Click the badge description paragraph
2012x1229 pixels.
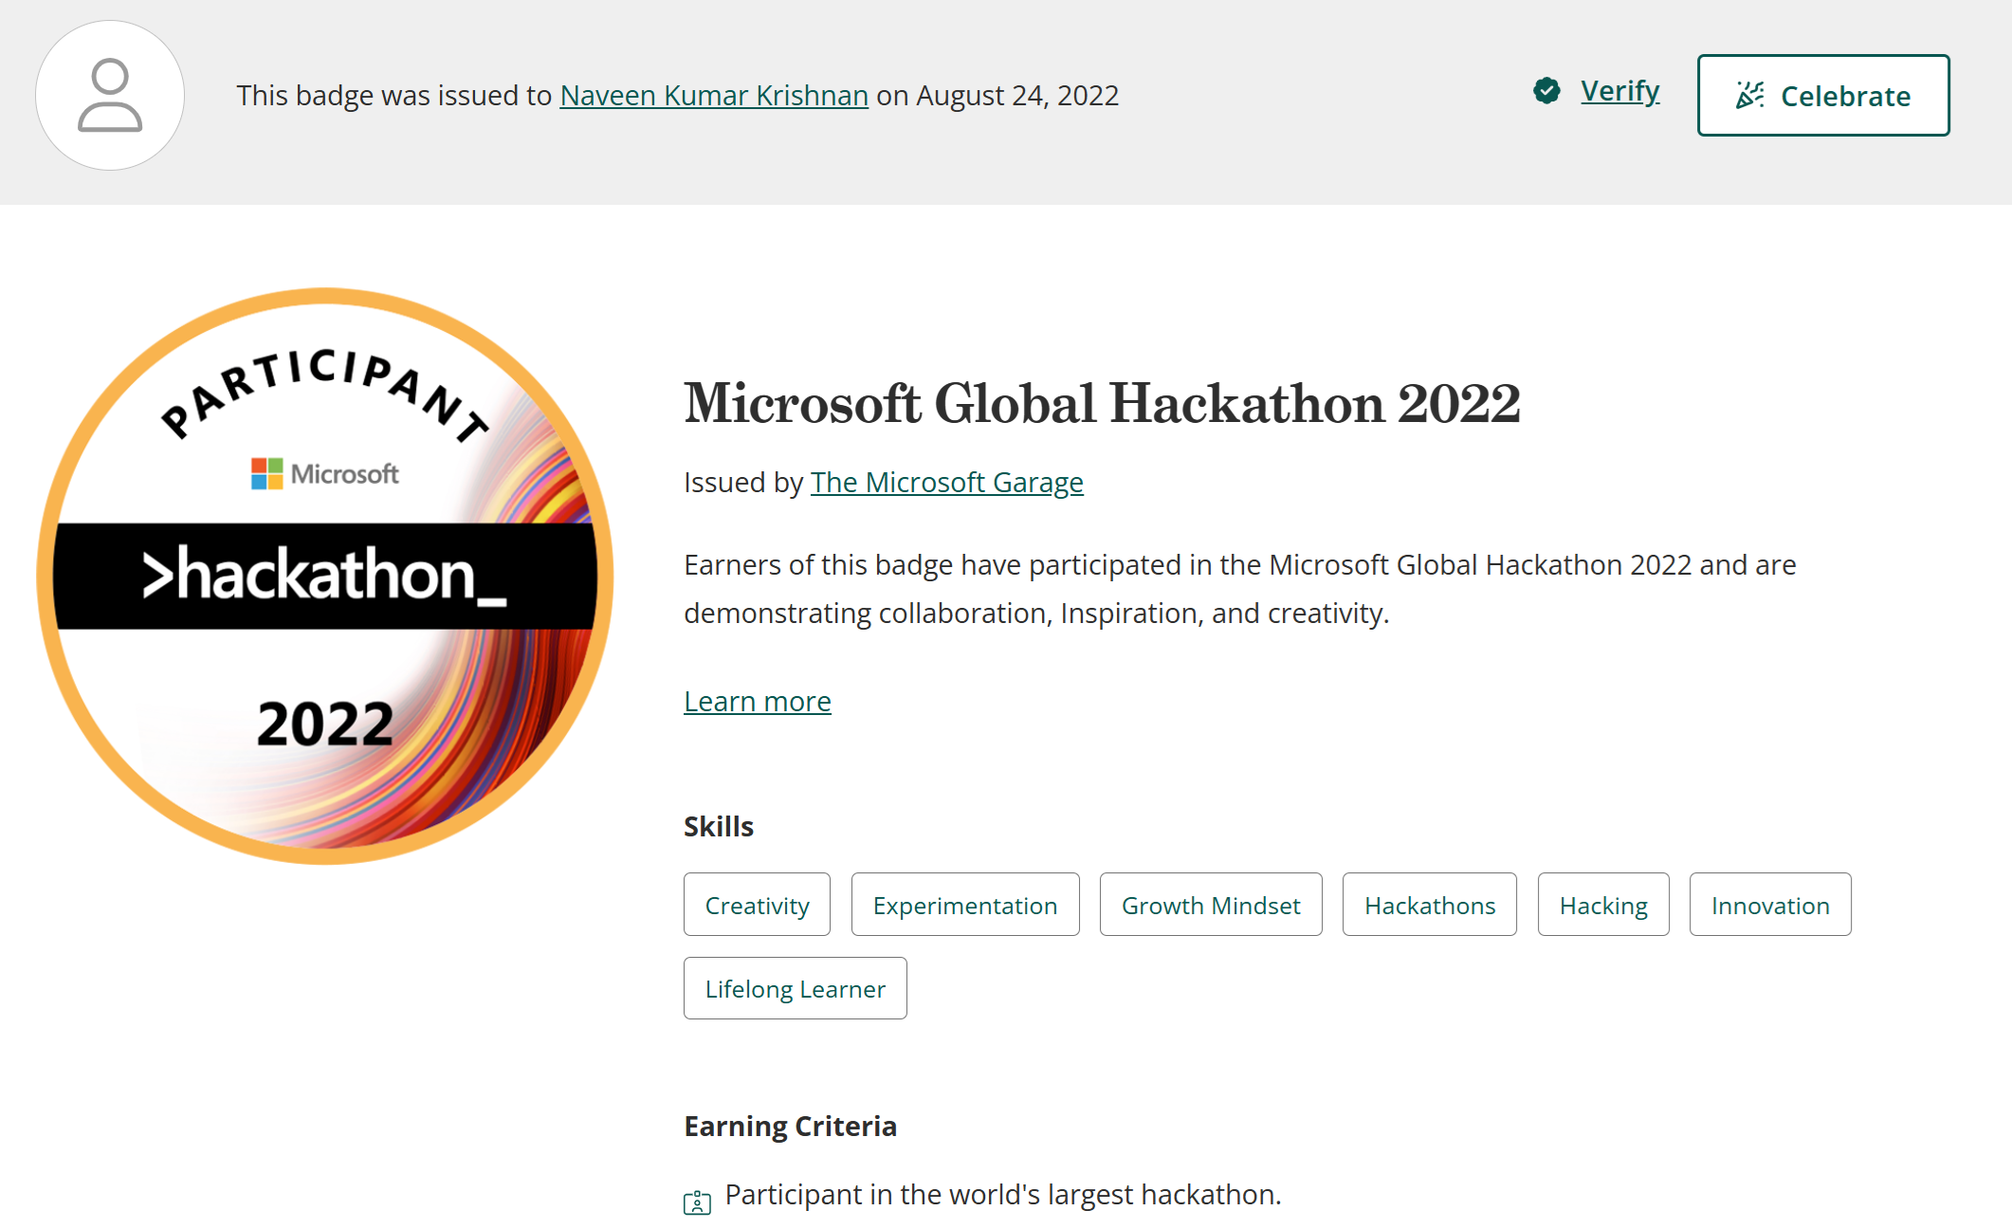coord(1240,589)
